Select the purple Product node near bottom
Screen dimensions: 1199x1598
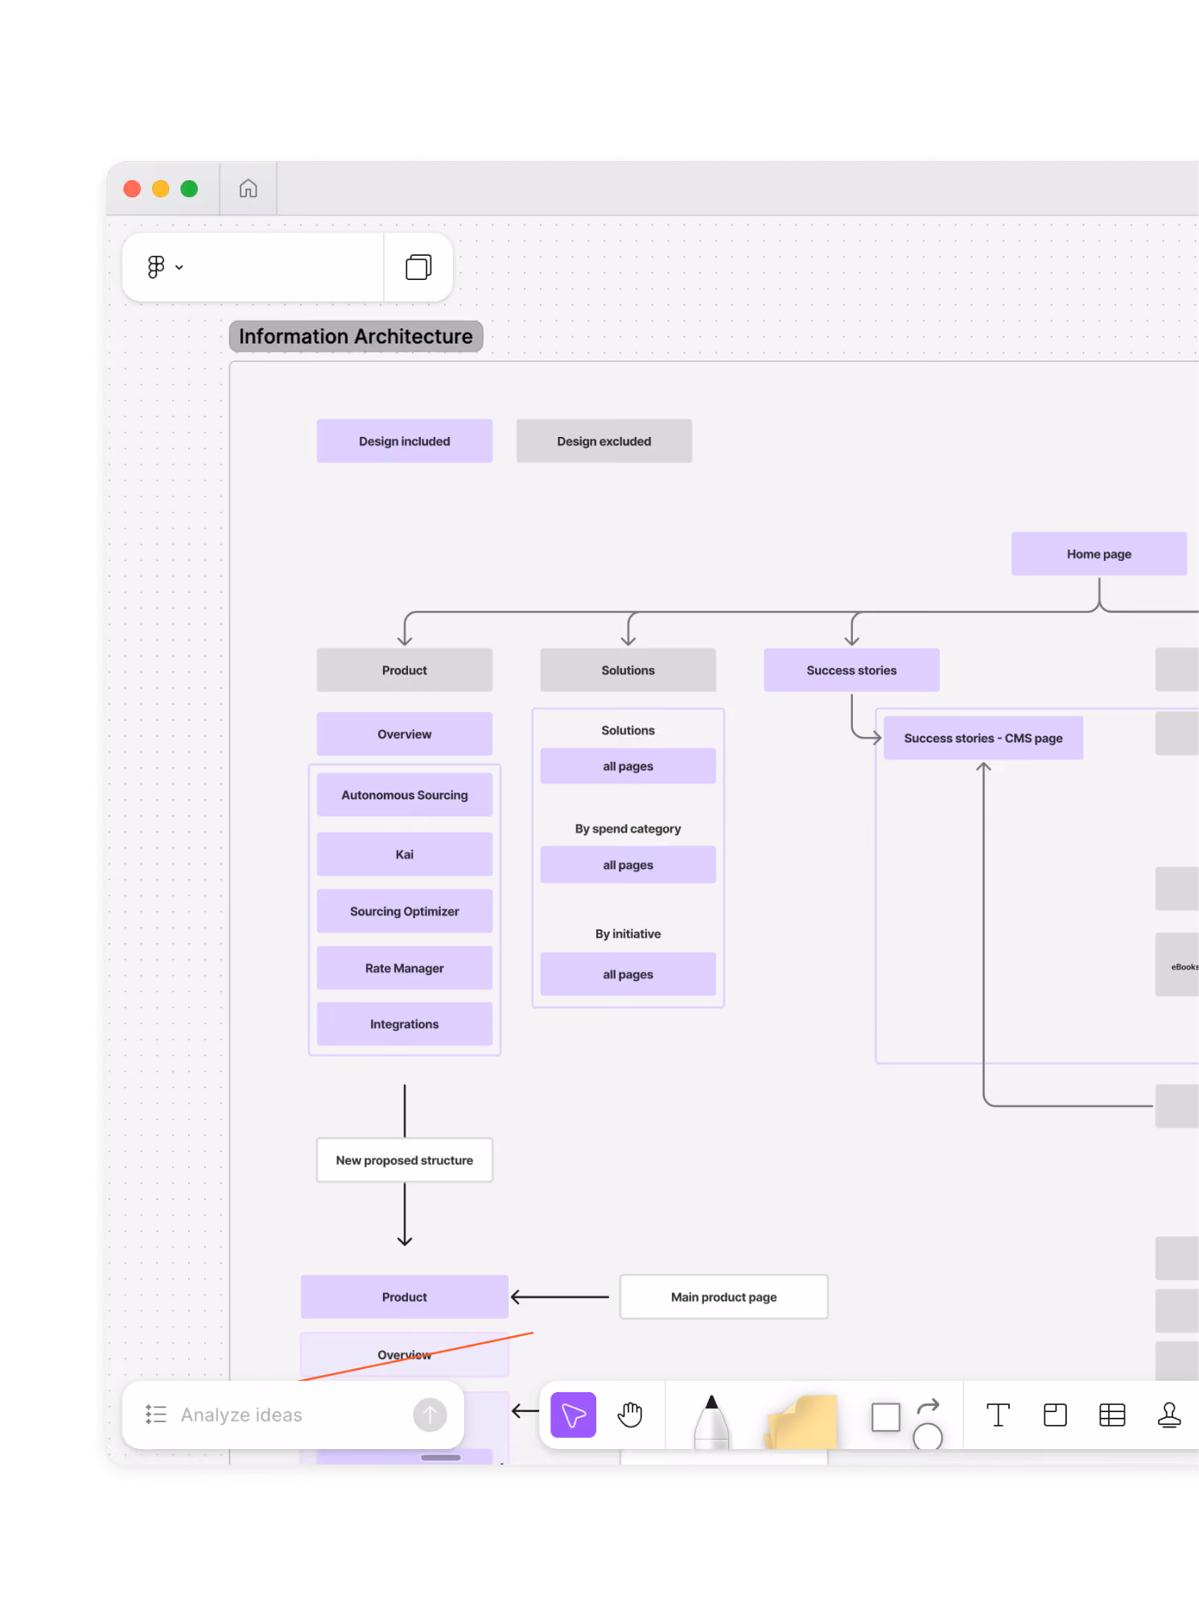click(x=404, y=1296)
